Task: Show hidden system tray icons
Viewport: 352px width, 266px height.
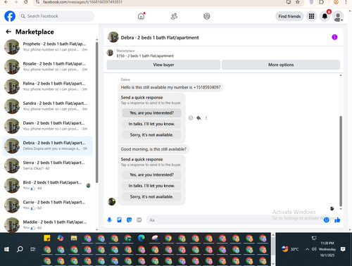Action: 307,249
